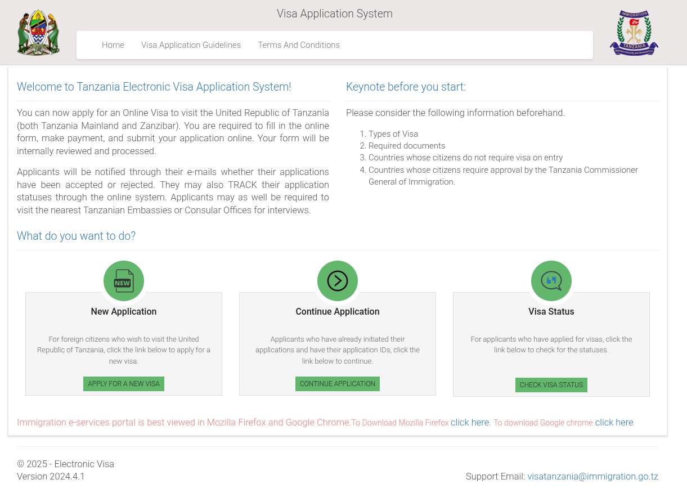Select 'Countries whose citizens do not require visa' item

click(x=465, y=158)
